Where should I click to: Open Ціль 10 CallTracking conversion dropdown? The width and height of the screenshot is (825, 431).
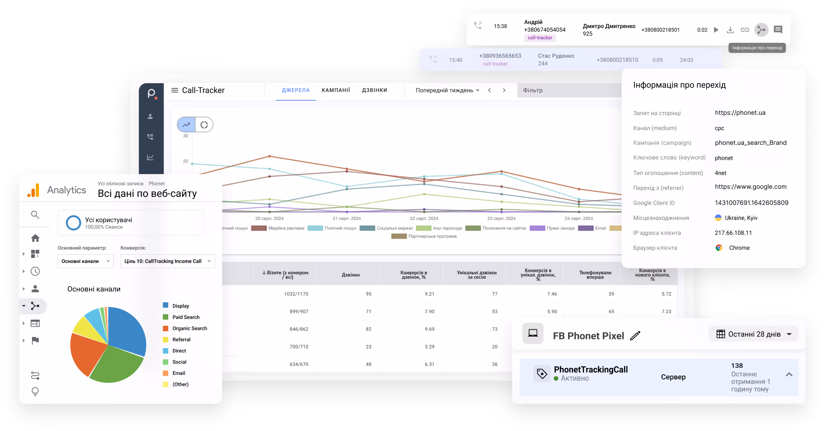pos(167,261)
